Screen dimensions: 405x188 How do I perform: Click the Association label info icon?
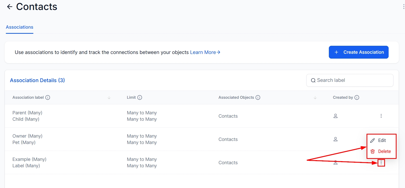[48, 97]
